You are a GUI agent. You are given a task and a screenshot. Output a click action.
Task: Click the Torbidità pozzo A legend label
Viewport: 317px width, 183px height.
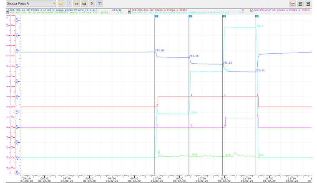click(59, 12)
